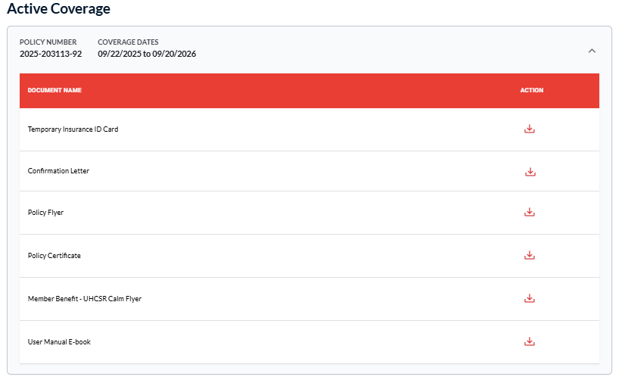Download the Policy Certificate

(530, 255)
